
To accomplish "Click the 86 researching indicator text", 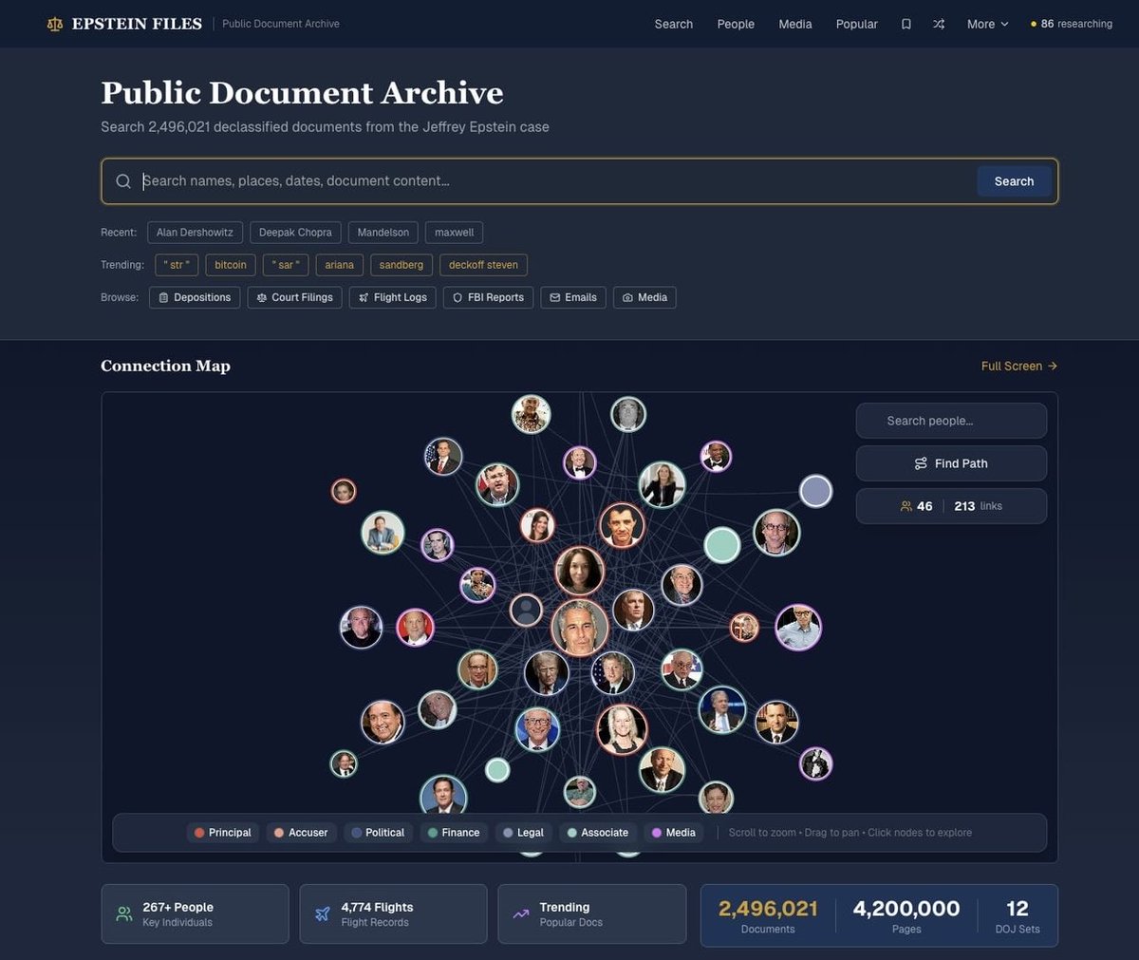I will point(1076,24).
